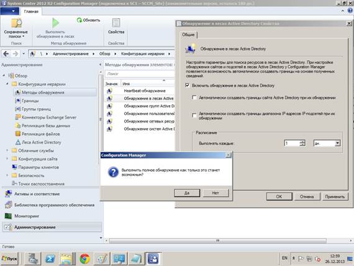Viewport: 354px width, 266px height.
Task: Open breadcrumb arrow after Администрирование
Action: 93,54
